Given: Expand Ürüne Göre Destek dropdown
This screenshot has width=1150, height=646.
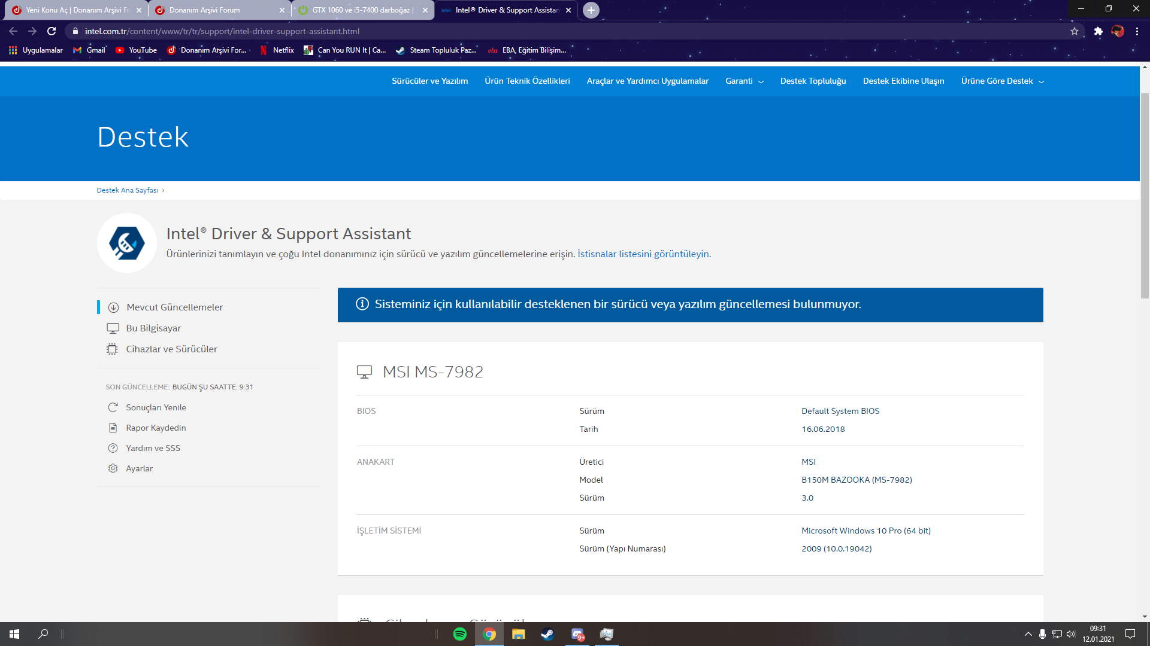Looking at the screenshot, I should click(1002, 81).
